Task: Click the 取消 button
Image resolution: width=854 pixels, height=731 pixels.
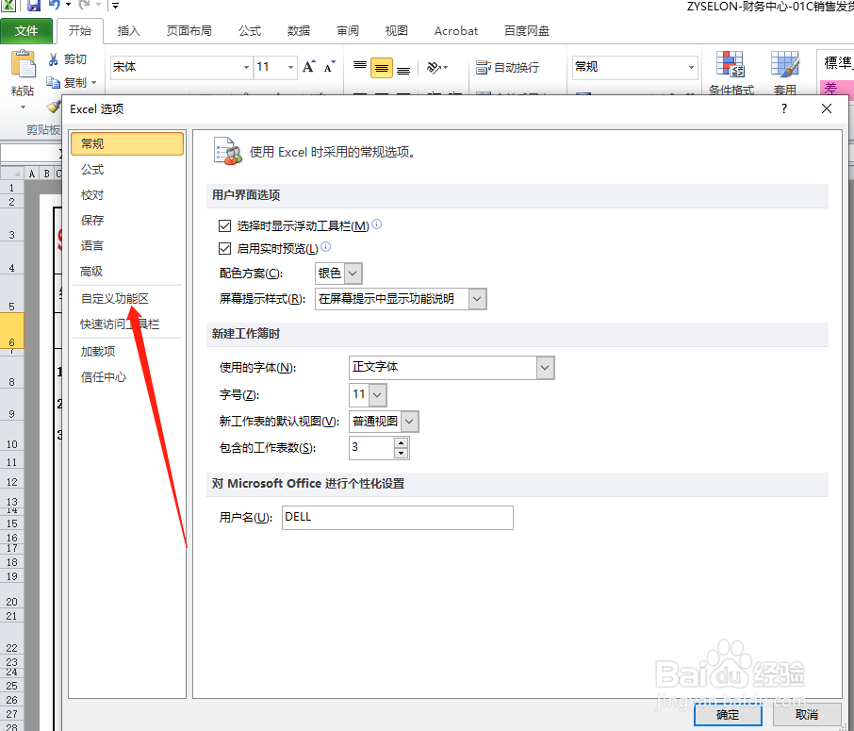Action: [x=807, y=715]
